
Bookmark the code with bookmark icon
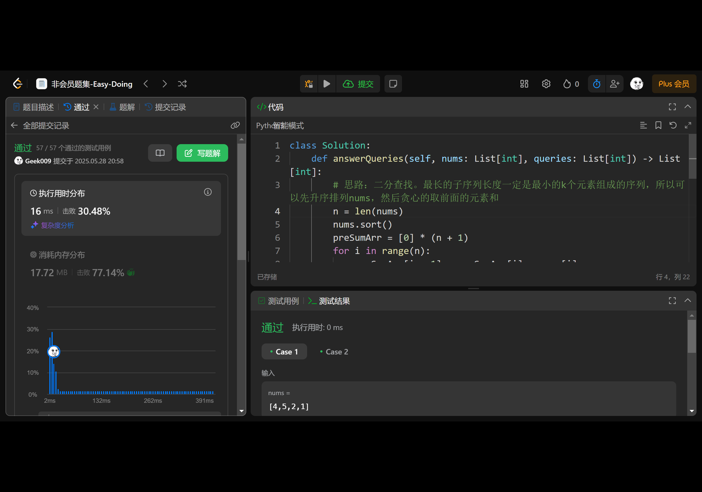click(658, 125)
